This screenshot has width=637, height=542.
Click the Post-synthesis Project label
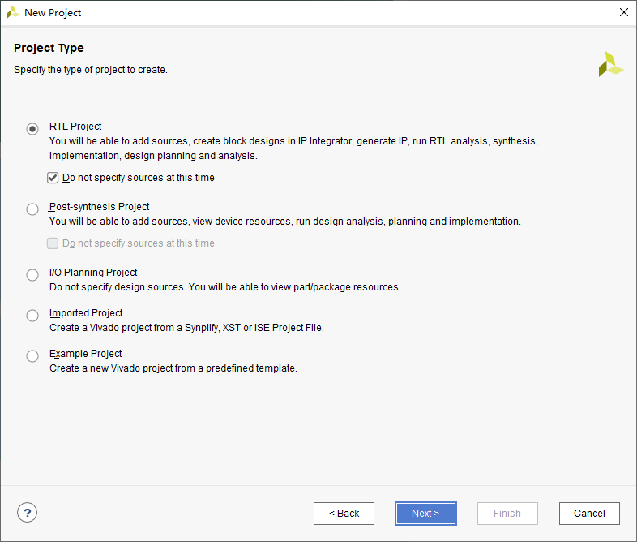point(99,207)
